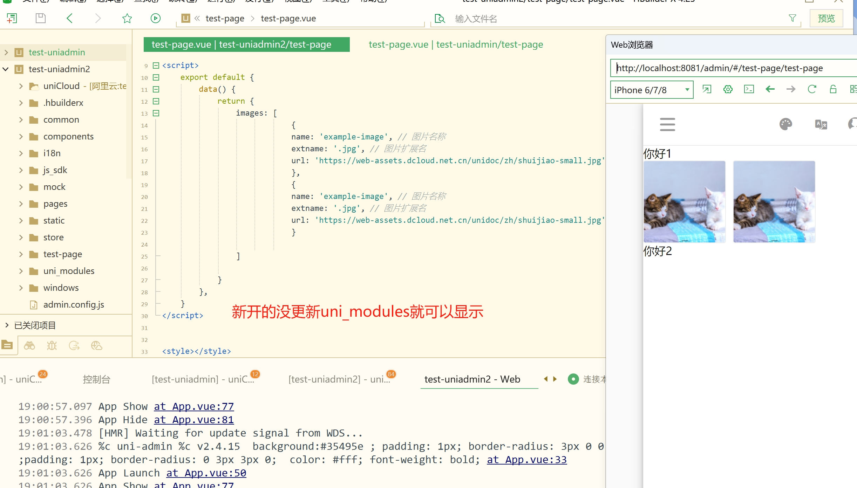The height and width of the screenshot is (488, 857).
Task: Click the bookmark star icon
Action: point(127,18)
